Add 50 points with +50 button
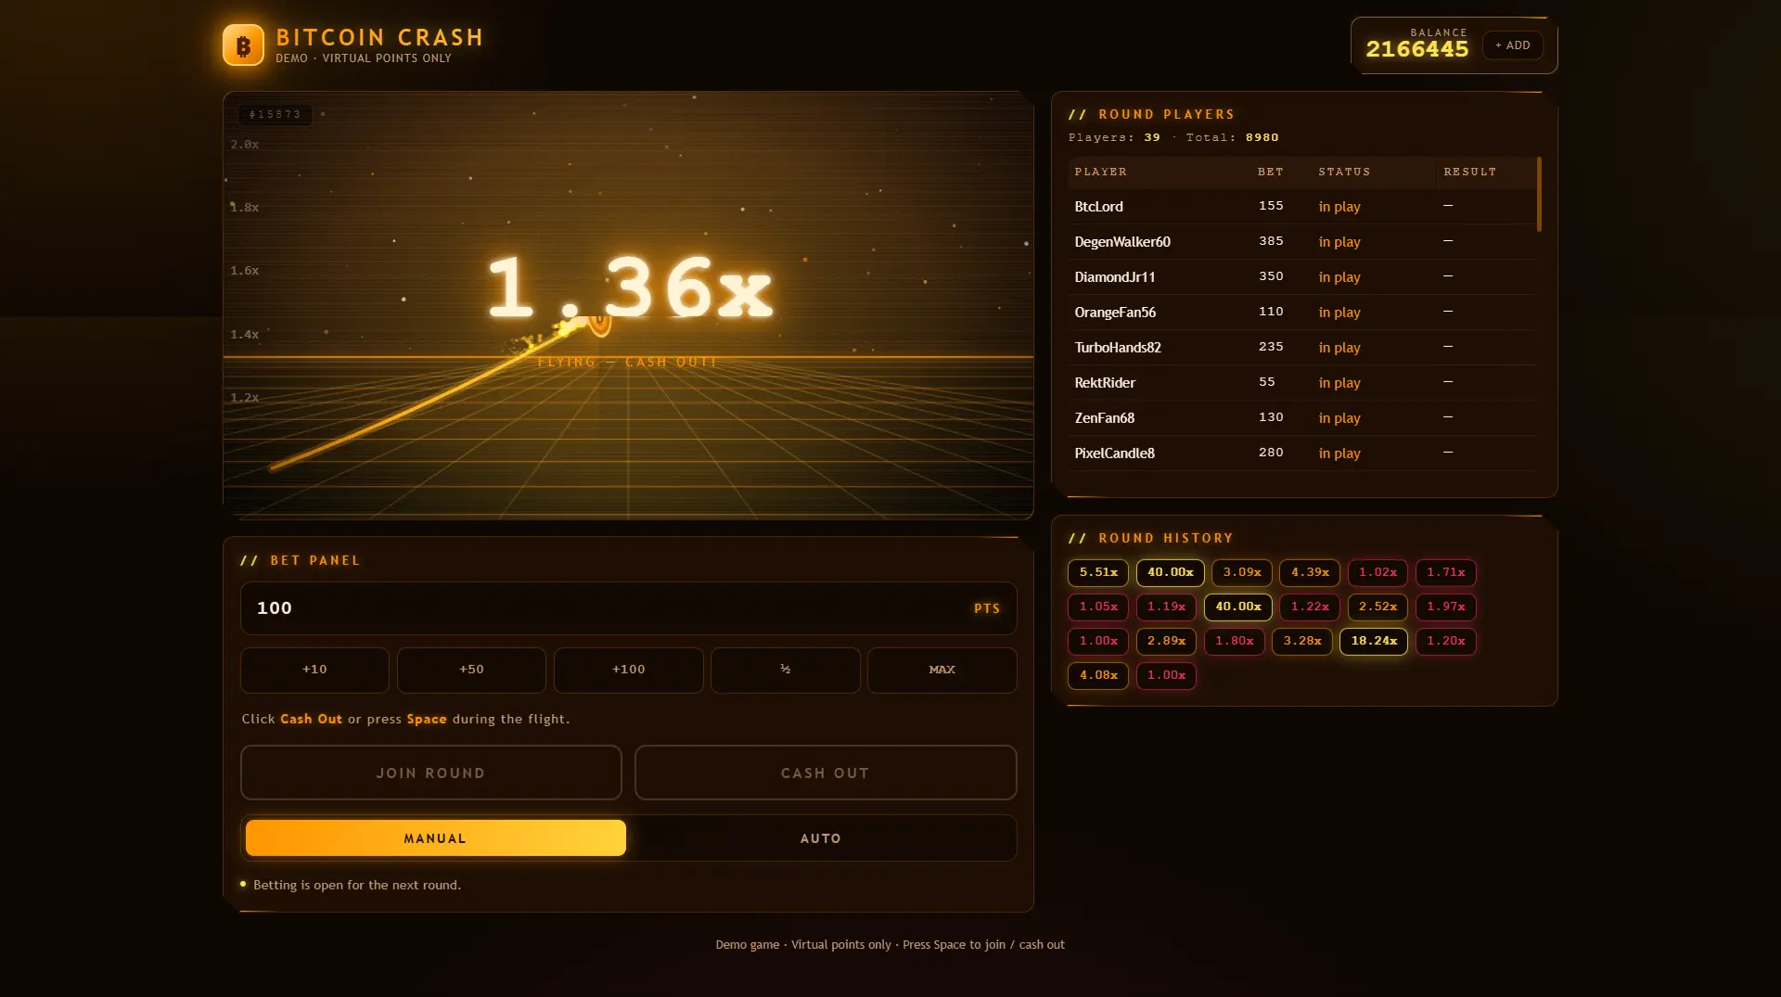Screen dimensions: 1781x997 pos(471,670)
